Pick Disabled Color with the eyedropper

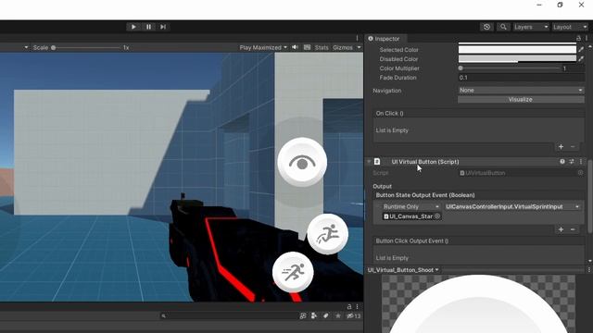[x=581, y=59]
